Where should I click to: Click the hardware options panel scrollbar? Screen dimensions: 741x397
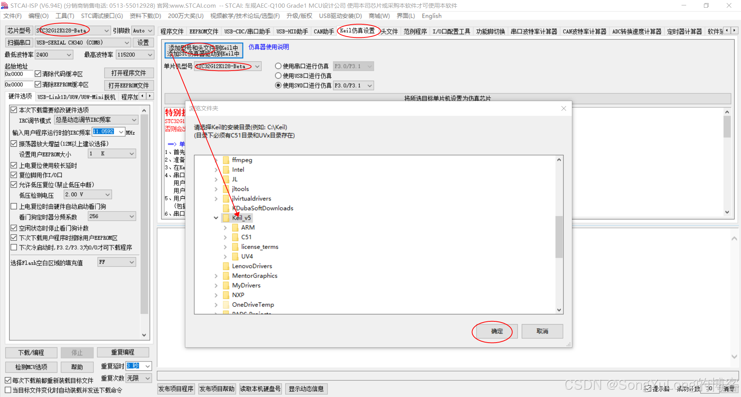(x=144, y=214)
